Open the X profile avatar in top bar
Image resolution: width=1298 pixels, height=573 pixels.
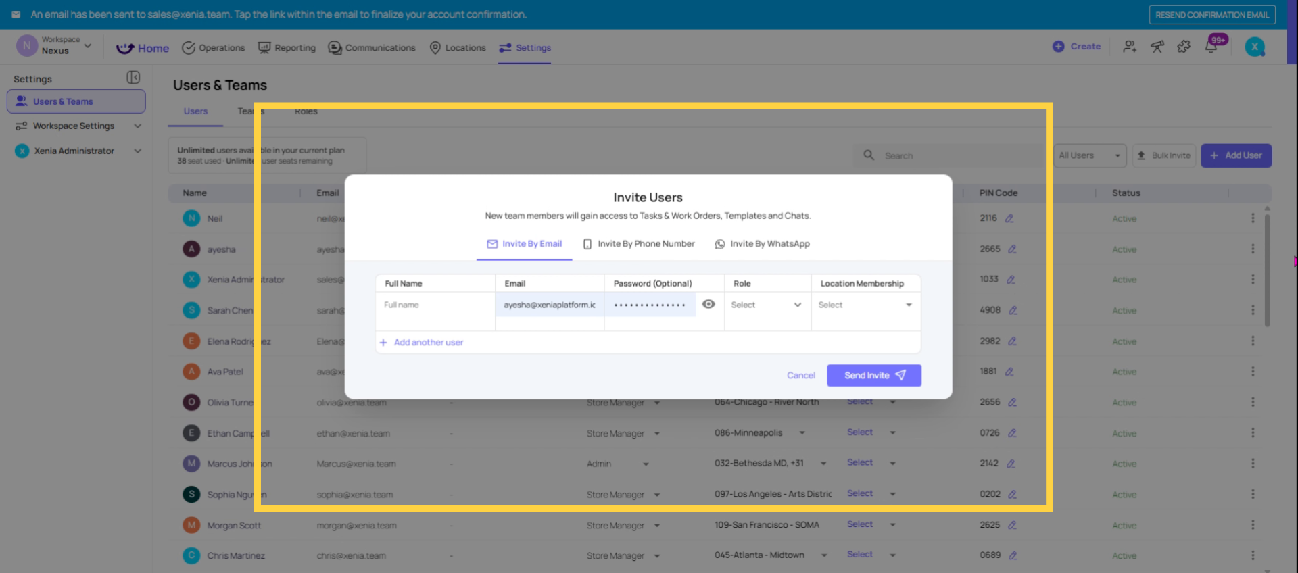pyautogui.click(x=1255, y=47)
